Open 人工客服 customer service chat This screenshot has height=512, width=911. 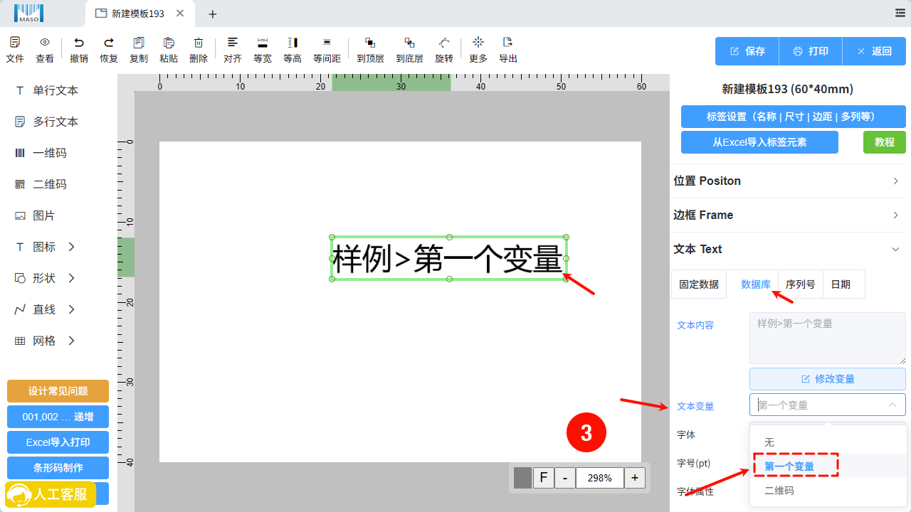coord(51,494)
